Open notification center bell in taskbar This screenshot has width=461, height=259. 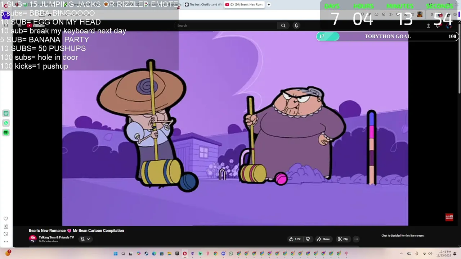click(x=455, y=254)
